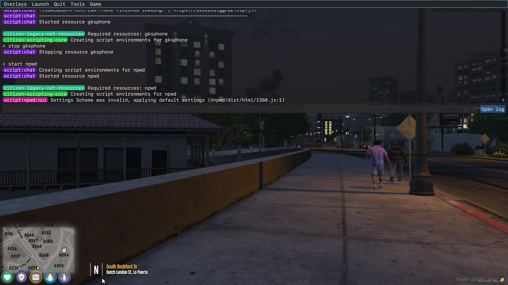This screenshot has height=285, width=508.
Task: Click the thirst water-drop icon
Action: point(50,277)
